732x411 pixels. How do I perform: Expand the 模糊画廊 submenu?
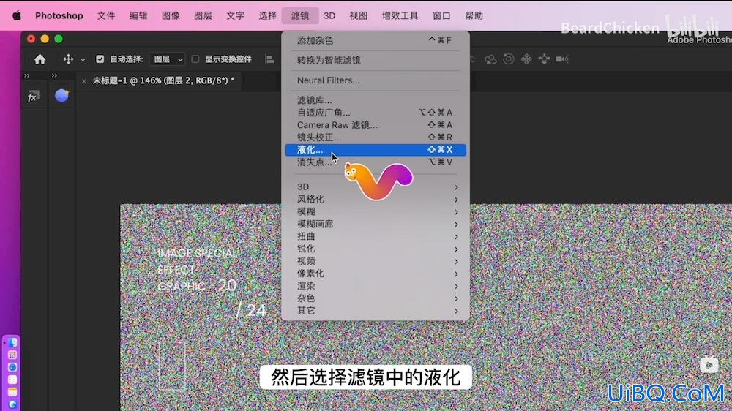pyautogui.click(x=376, y=224)
